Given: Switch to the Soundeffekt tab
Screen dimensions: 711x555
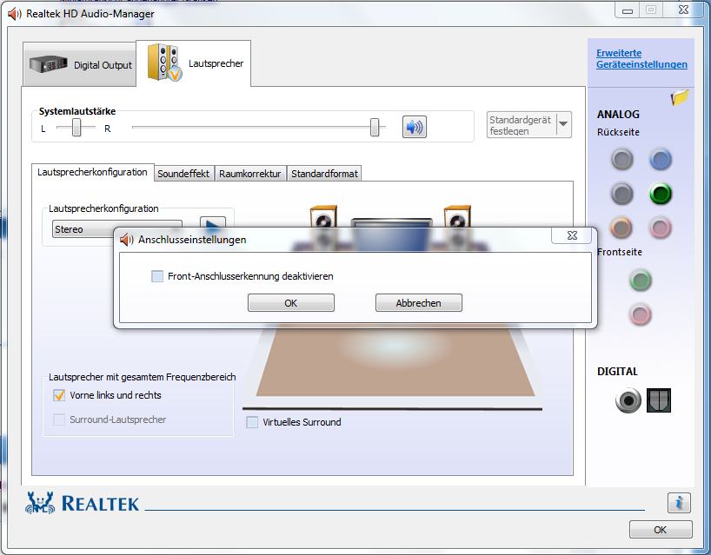Looking at the screenshot, I should [183, 174].
